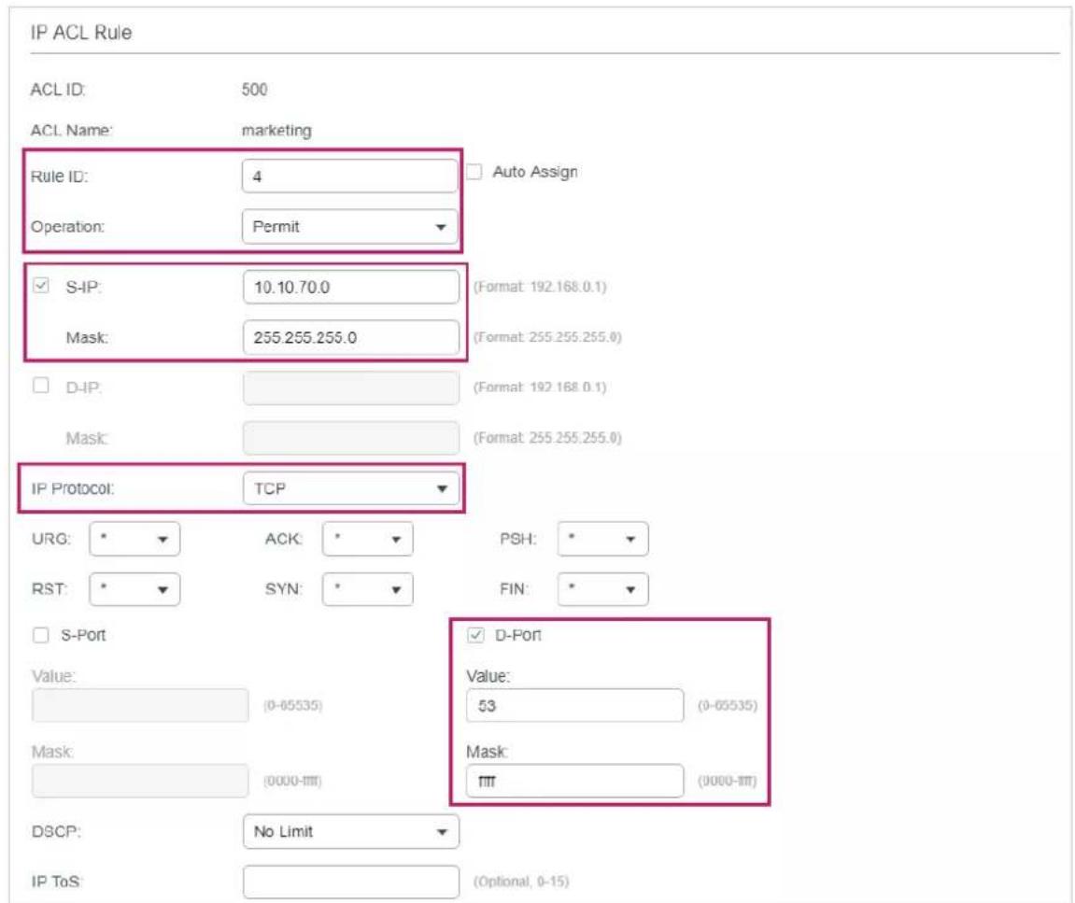1075x903 pixels.
Task: Click the D-Port Mask field
Action: tap(574, 781)
